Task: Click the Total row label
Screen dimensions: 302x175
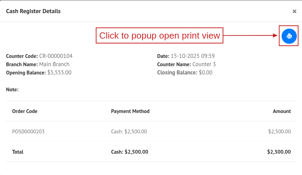Action: 18,152
